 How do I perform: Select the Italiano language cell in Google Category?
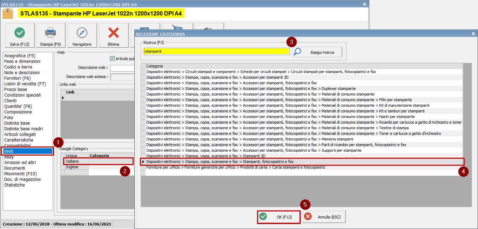[x=77, y=161]
